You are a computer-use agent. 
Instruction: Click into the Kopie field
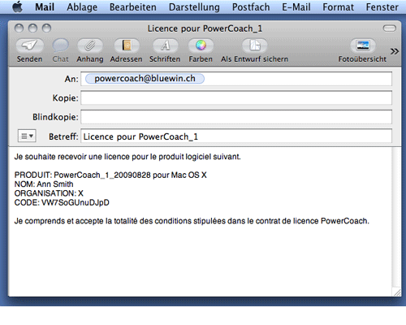coord(236,97)
